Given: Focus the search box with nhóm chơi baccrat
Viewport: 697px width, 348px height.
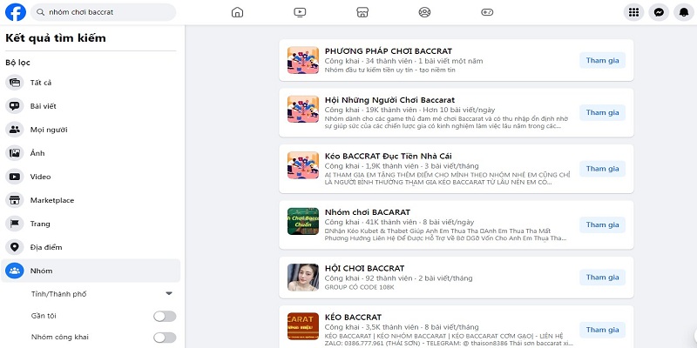Looking at the screenshot, I should tap(103, 12).
